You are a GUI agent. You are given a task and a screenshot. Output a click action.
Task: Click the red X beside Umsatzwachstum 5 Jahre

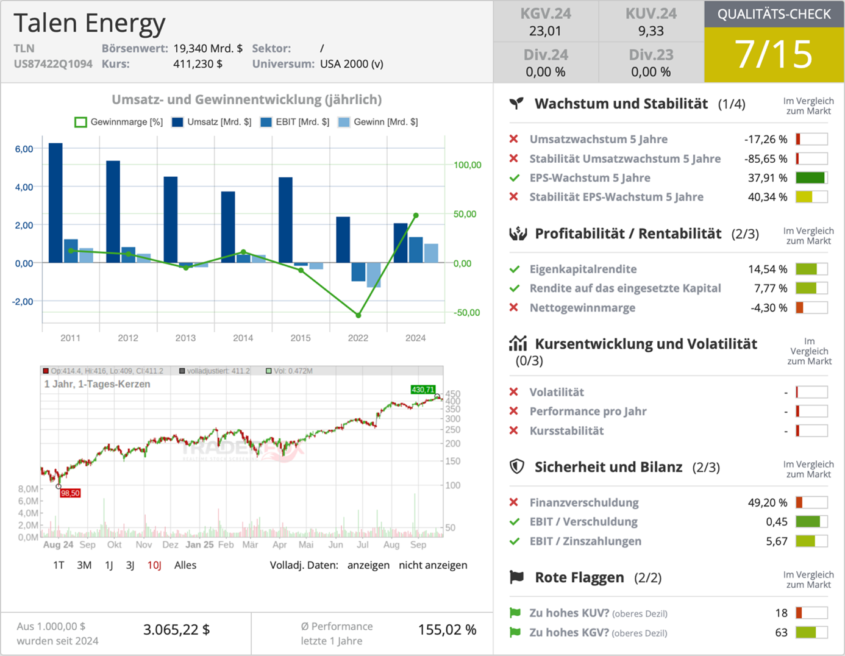tap(514, 139)
